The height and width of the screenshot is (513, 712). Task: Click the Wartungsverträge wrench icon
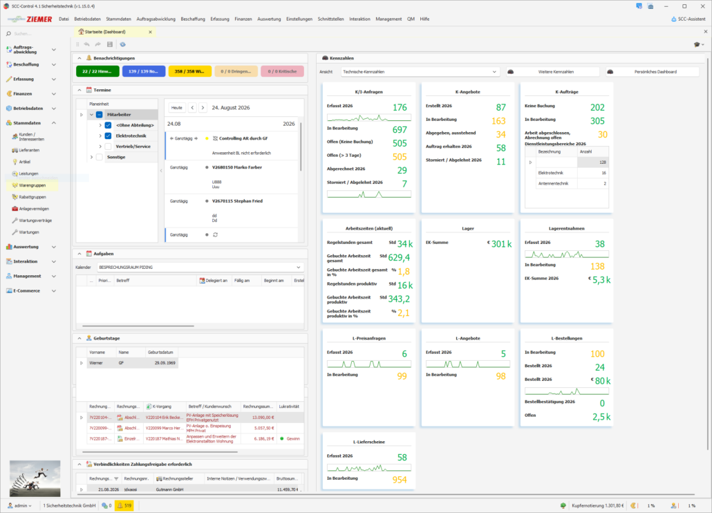pyautogui.click(x=15, y=221)
